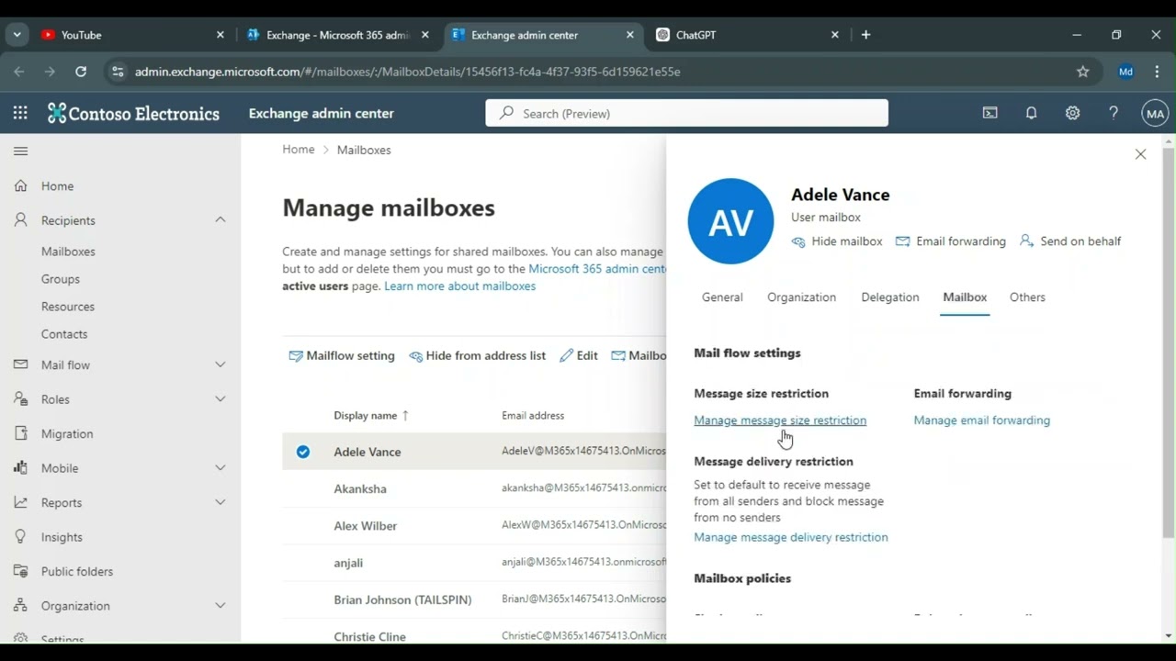Click Send on behalf action
The height and width of the screenshot is (661, 1176).
(x=1070, y=241)
